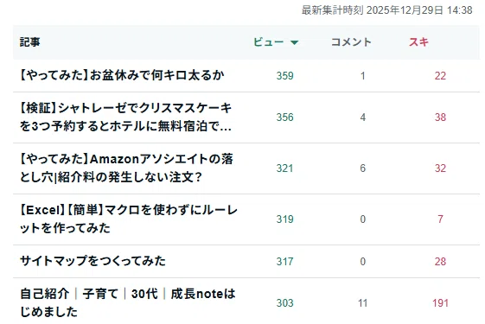Sort the table by ビュー column

268,41
